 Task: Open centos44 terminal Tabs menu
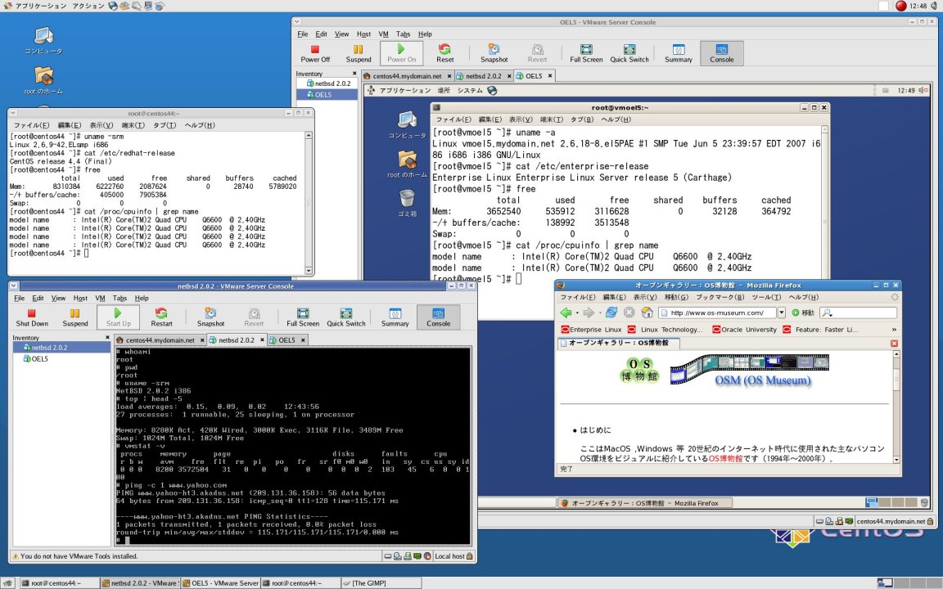point(165,126)
